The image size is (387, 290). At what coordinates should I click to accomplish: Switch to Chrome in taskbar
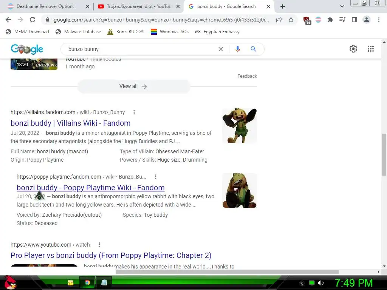coord(87,282)
